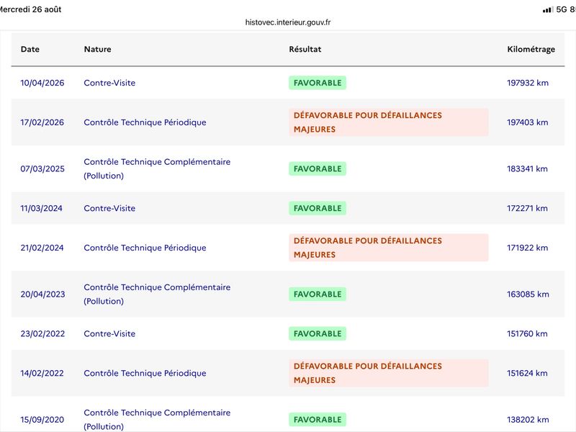This screenshot has width=576, height=432.
Task: Tap the Mercredi 26 août status date
Action: click(x=30, y=9)
